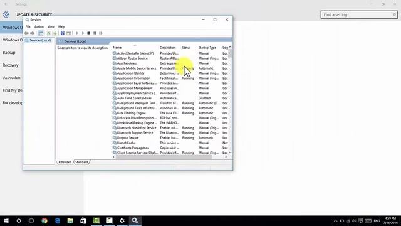Click the Settings gear icon beside Update & Security

6,14
